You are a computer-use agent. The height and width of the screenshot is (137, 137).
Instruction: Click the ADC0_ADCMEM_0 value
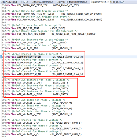(x=62, y=108)
